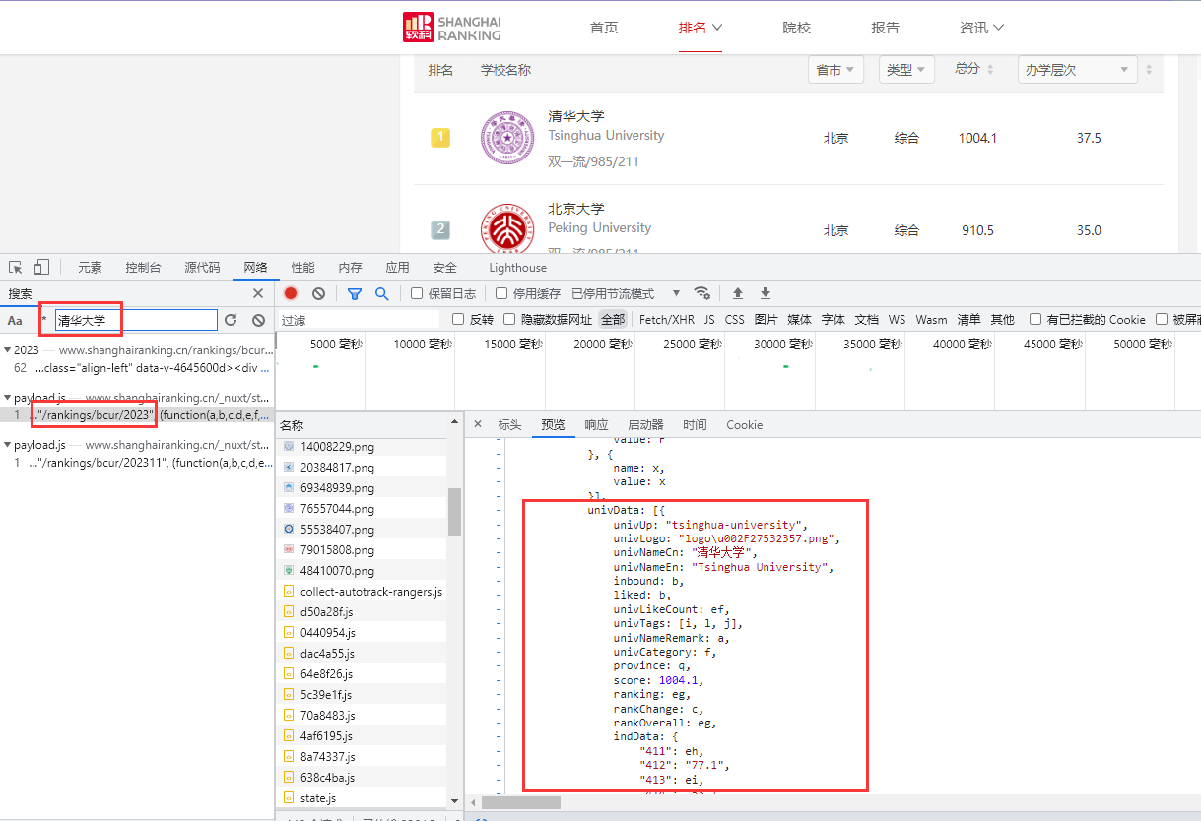Open the 性能 DevTools tab
The height and width of the screenshot is (821, 1201).
click(302, 268)
